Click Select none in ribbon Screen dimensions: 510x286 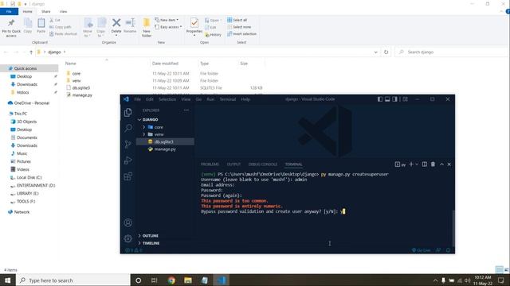coord(239,27)
